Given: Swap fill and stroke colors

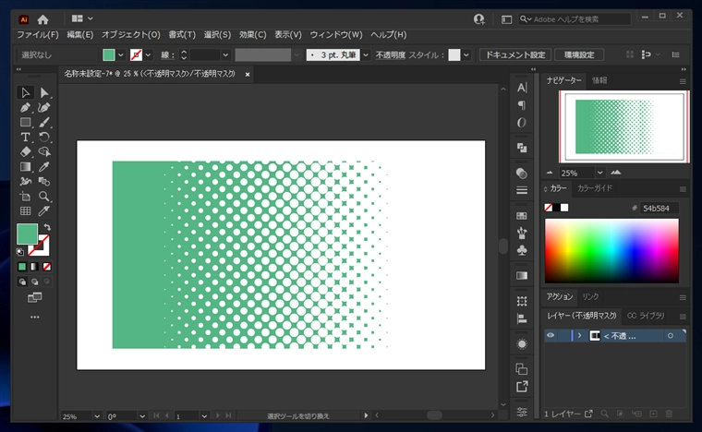Looking at the screenshot, I should point(47,227).
